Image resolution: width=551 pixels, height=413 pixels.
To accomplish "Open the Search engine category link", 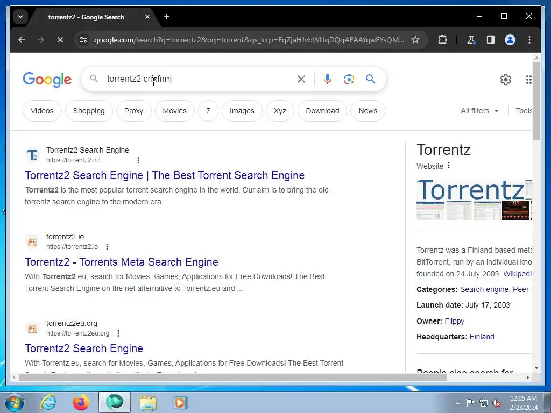I will point(484,289).
